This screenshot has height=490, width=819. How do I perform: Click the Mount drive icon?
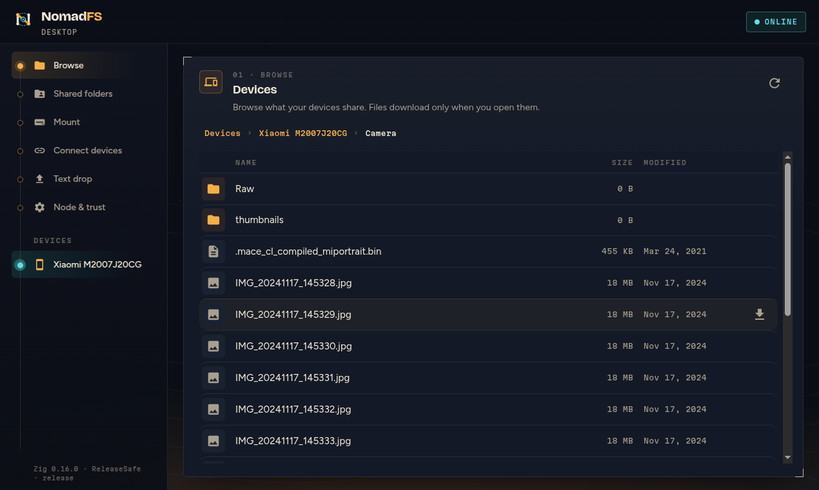tap(39, 122)
